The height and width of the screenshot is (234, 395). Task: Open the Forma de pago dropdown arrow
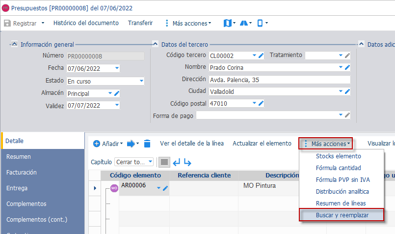pyautogui.click(x=341, y=115)
